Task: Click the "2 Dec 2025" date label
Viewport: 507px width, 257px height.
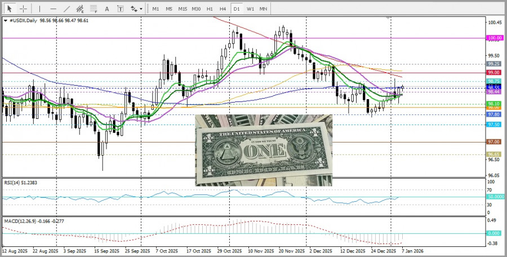Action: pos(321,251)
